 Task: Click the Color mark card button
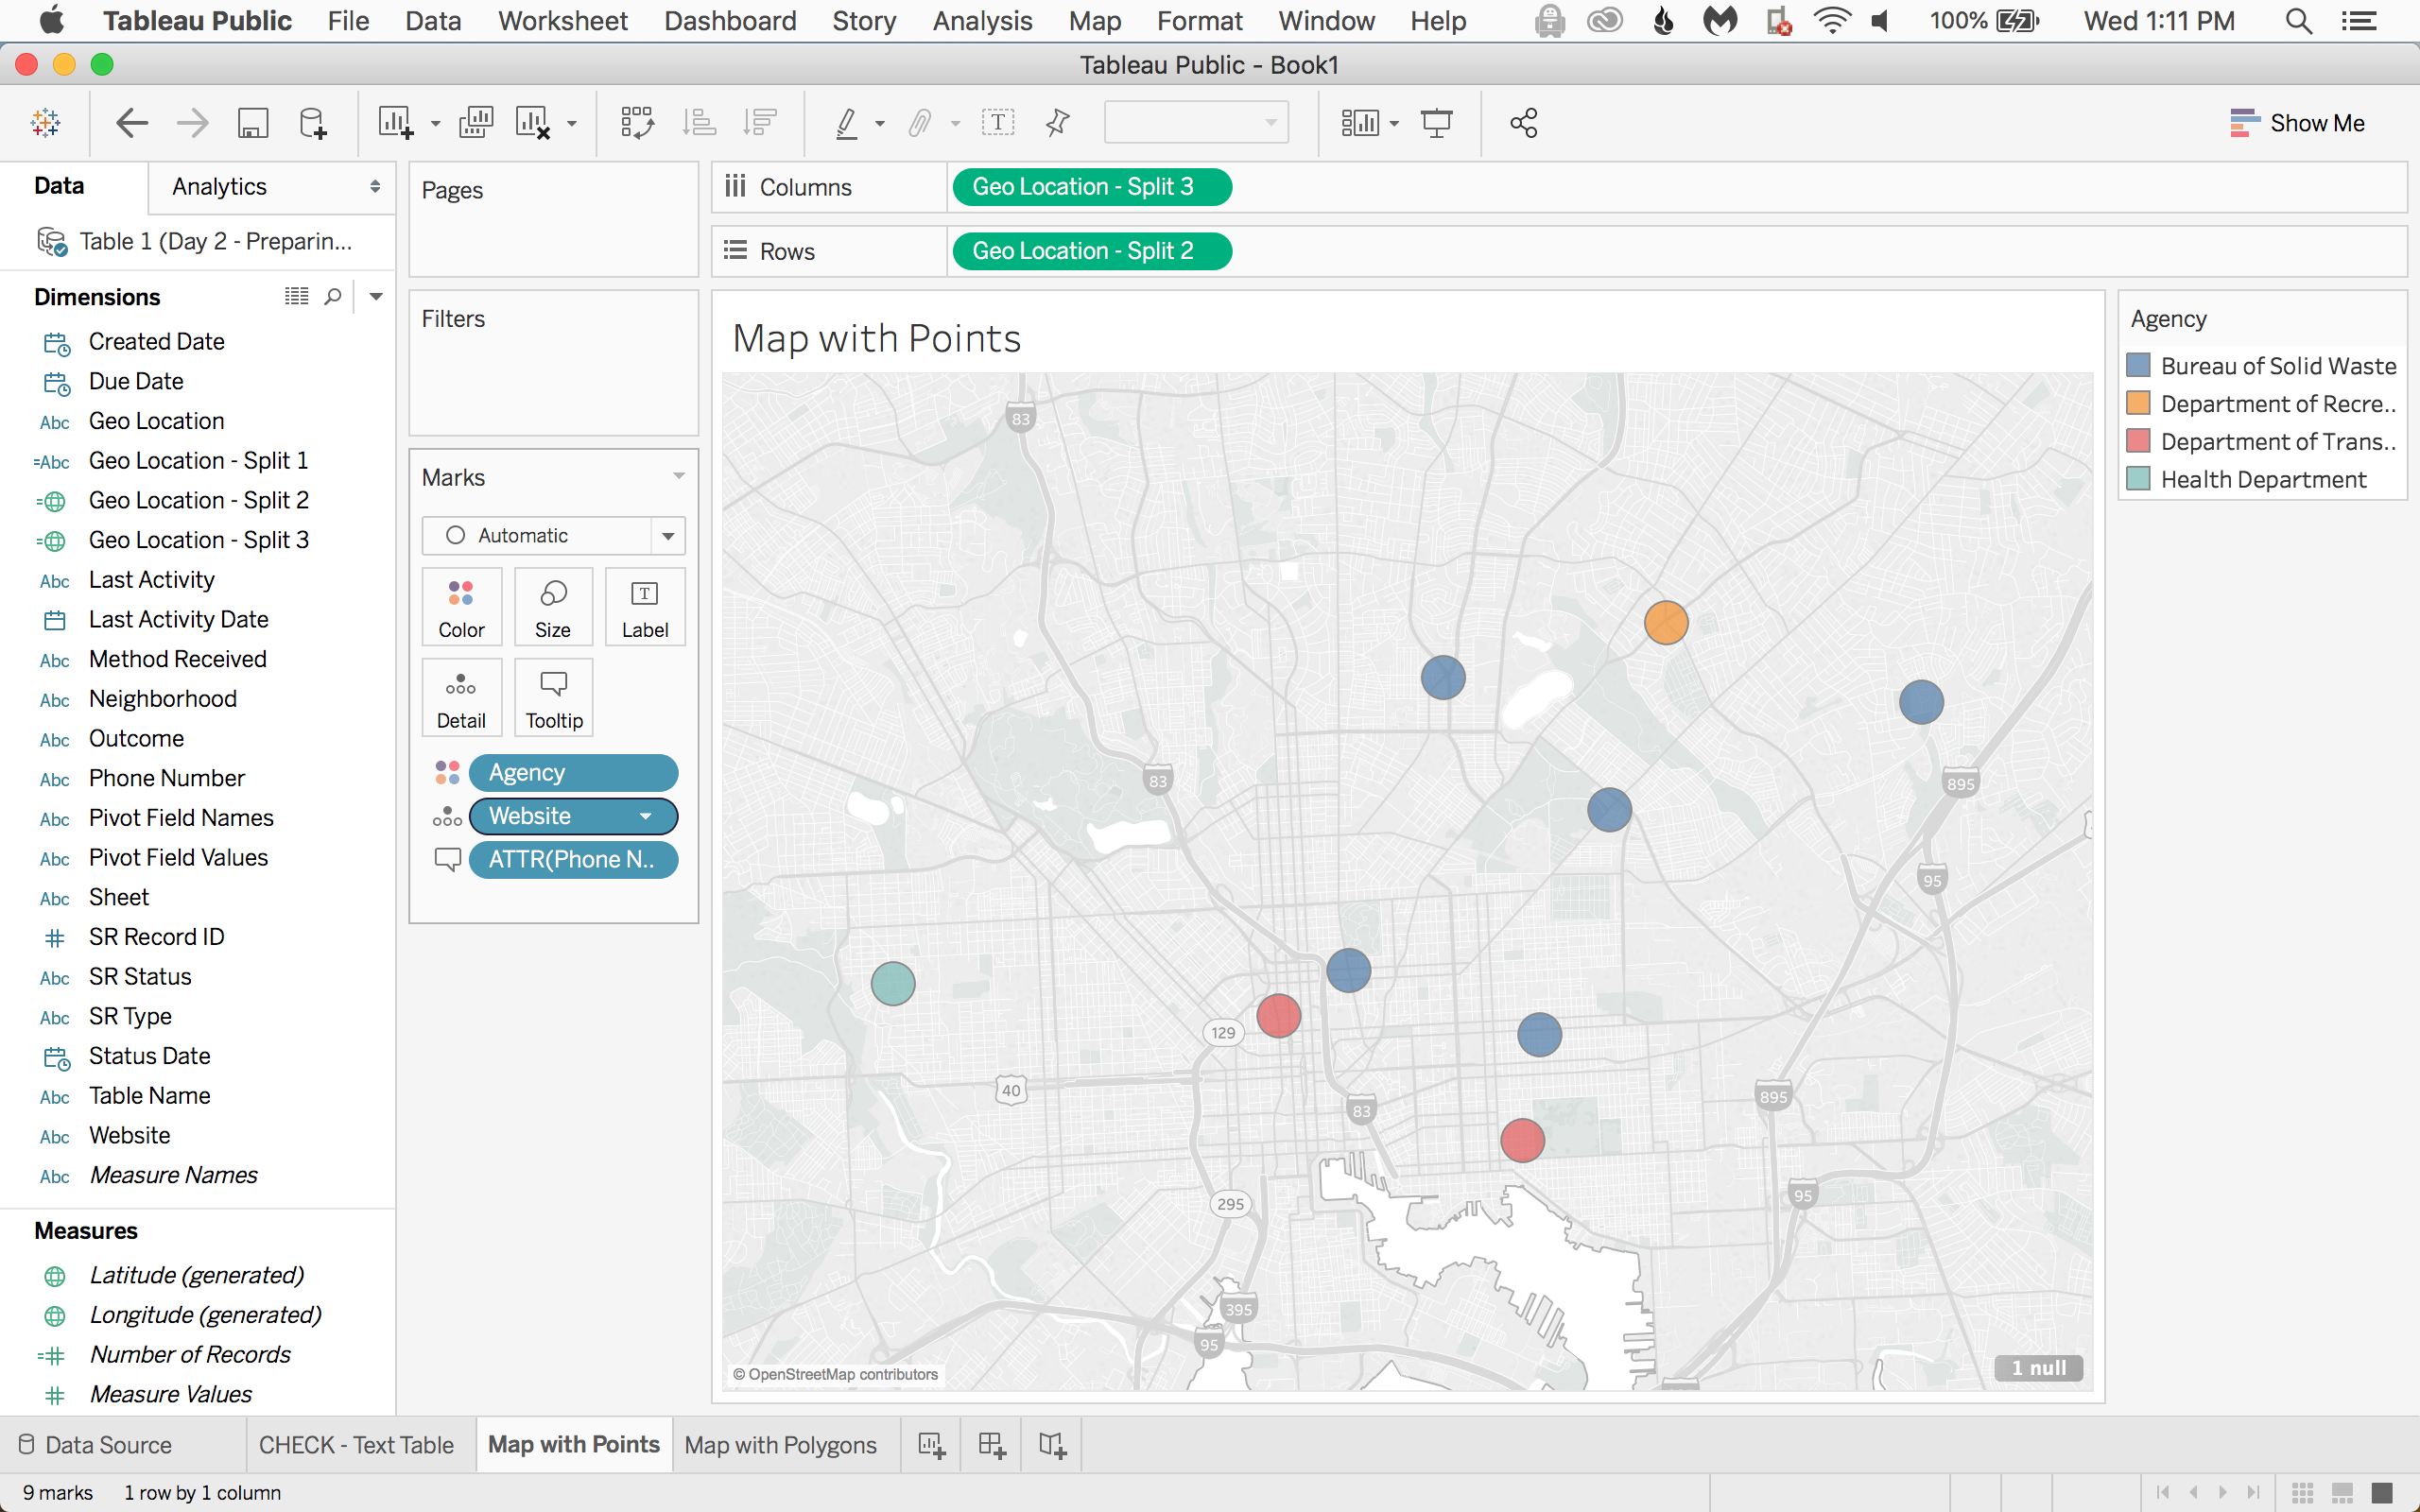point(461,607)
